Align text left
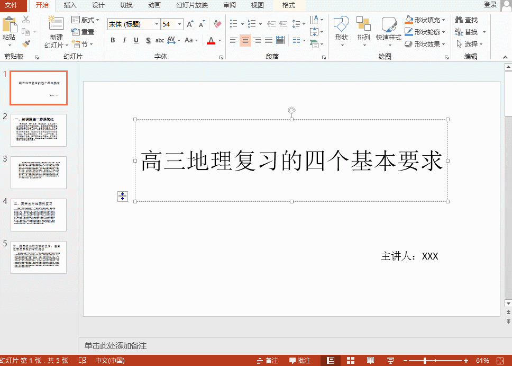This screenshot has height=366, width=512. click(x=233, y=40)
